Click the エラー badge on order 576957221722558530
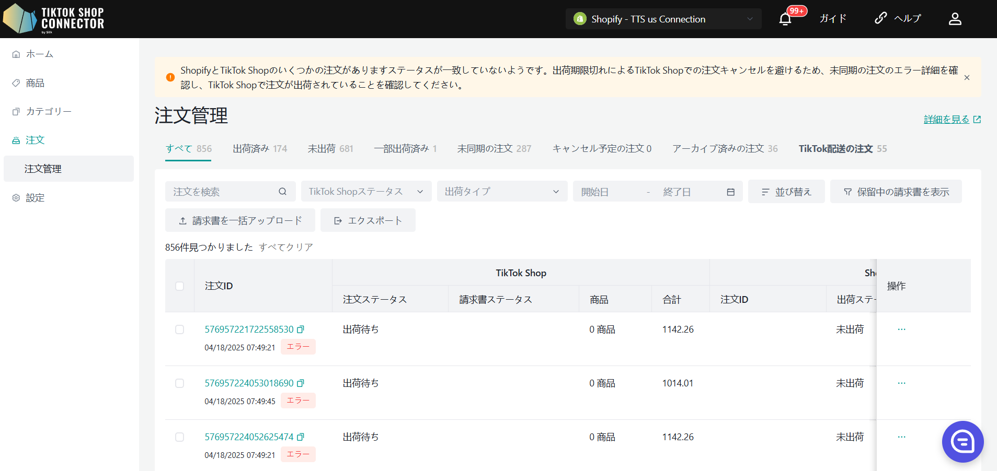 pyautogui.click(x=298, y=347)
